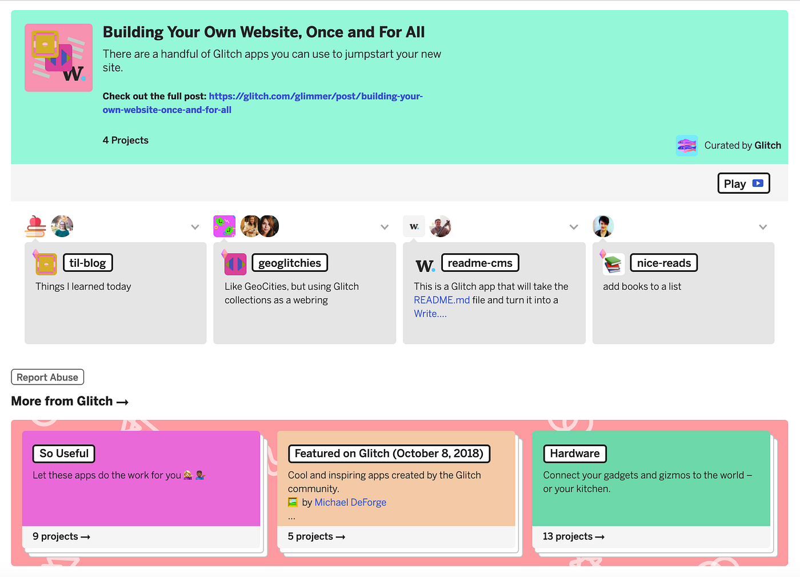
Task: Click the geoglitchies striped circle app icon
Action: point(235,263)
